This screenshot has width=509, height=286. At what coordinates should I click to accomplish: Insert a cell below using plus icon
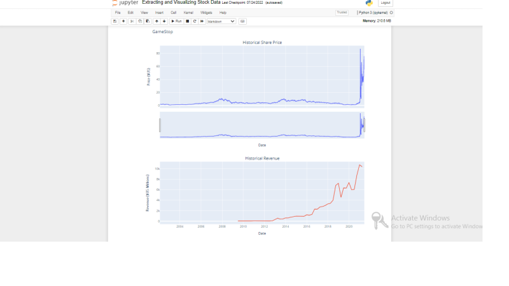[x=123, y=22]
